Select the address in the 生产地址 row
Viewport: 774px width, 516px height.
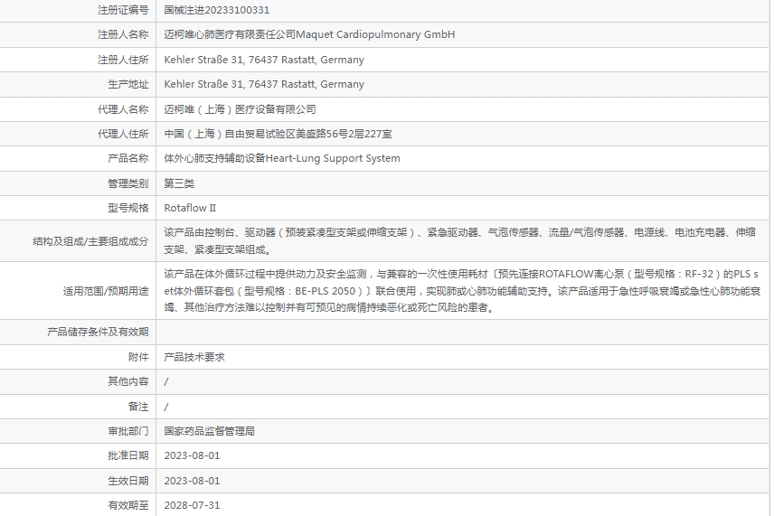pos(264,84)
